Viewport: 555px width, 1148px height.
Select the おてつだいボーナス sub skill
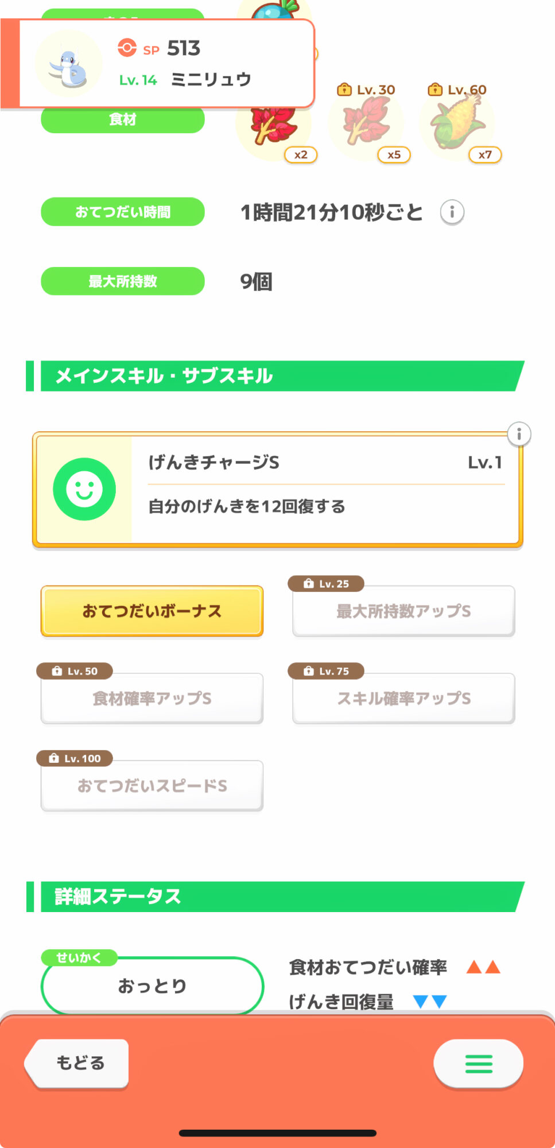coord(152,611)
